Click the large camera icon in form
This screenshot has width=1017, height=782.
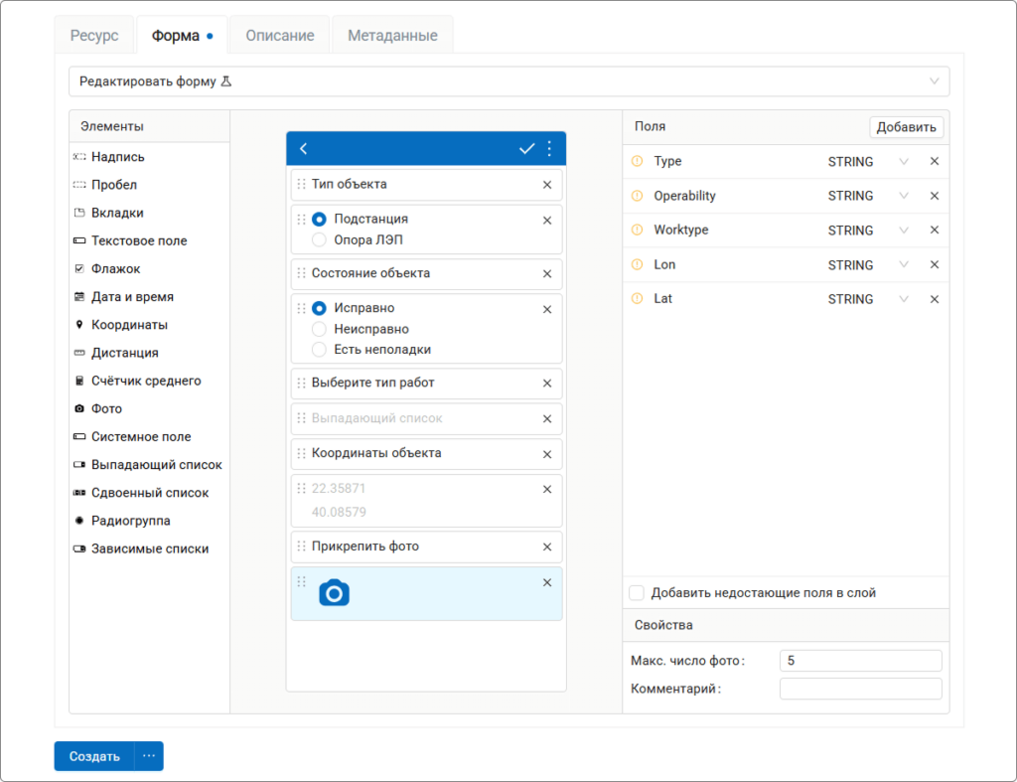coord(334,592)
